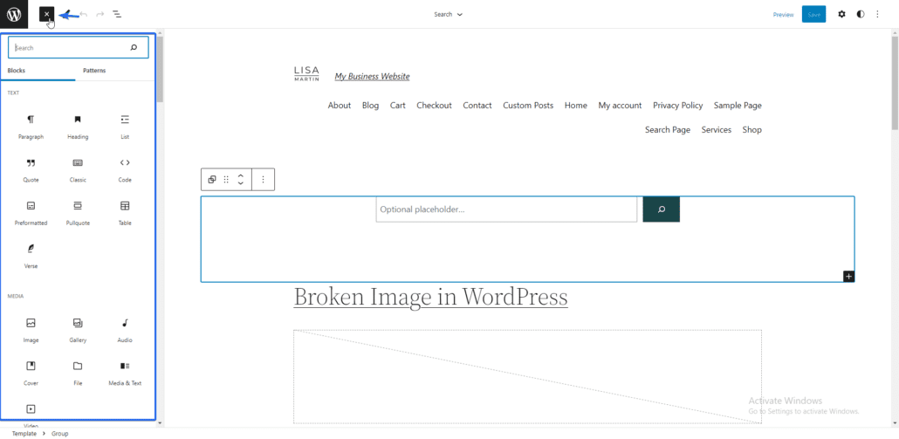Insert a Gallery block
Screen dimensions: 899x439
click(78, 330)
